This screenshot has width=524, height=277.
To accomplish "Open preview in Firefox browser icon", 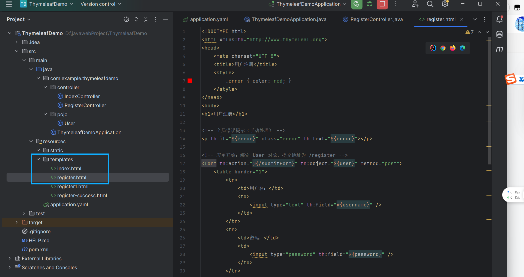I will coord(453,48).
